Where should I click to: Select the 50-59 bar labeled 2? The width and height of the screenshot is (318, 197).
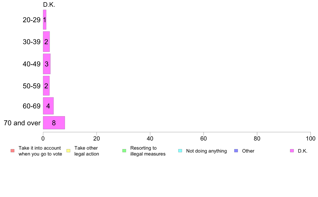(46, 86)
